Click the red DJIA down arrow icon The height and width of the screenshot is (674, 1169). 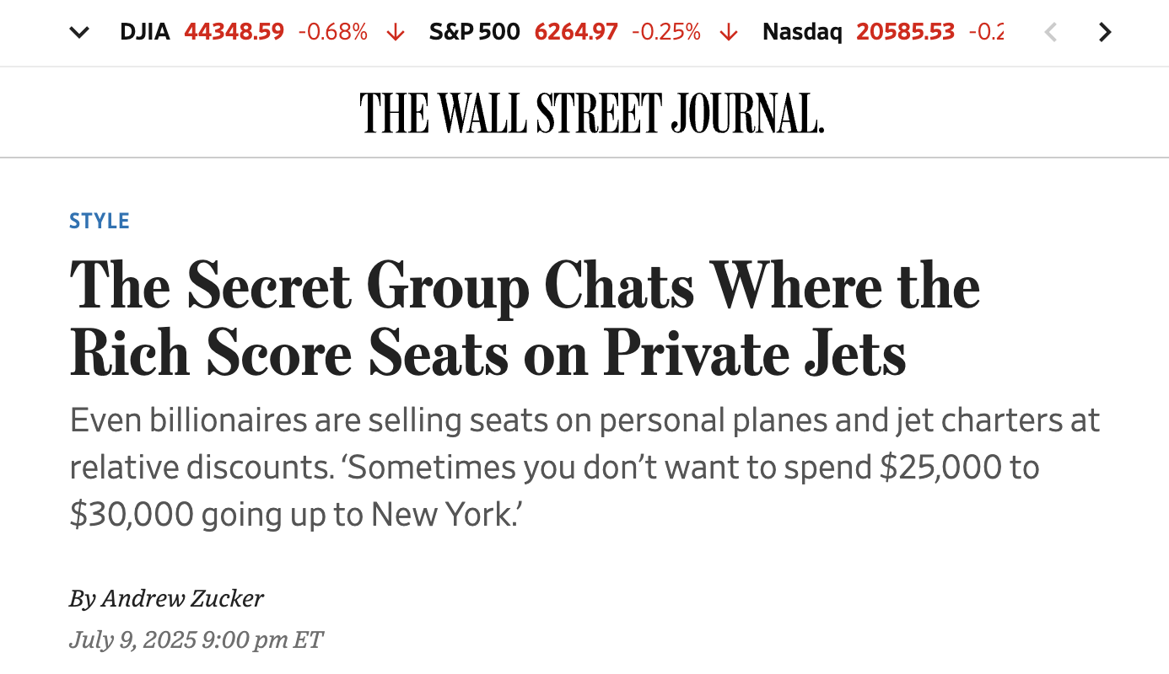[394, 32]
